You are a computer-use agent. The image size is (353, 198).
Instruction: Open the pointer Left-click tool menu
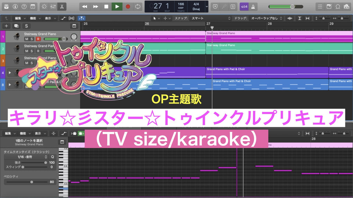(x=156, y=18)
